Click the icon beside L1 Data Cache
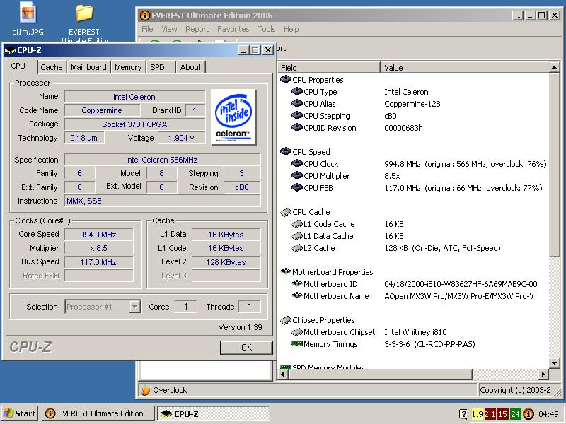The image size is (566, 424). 296,236
